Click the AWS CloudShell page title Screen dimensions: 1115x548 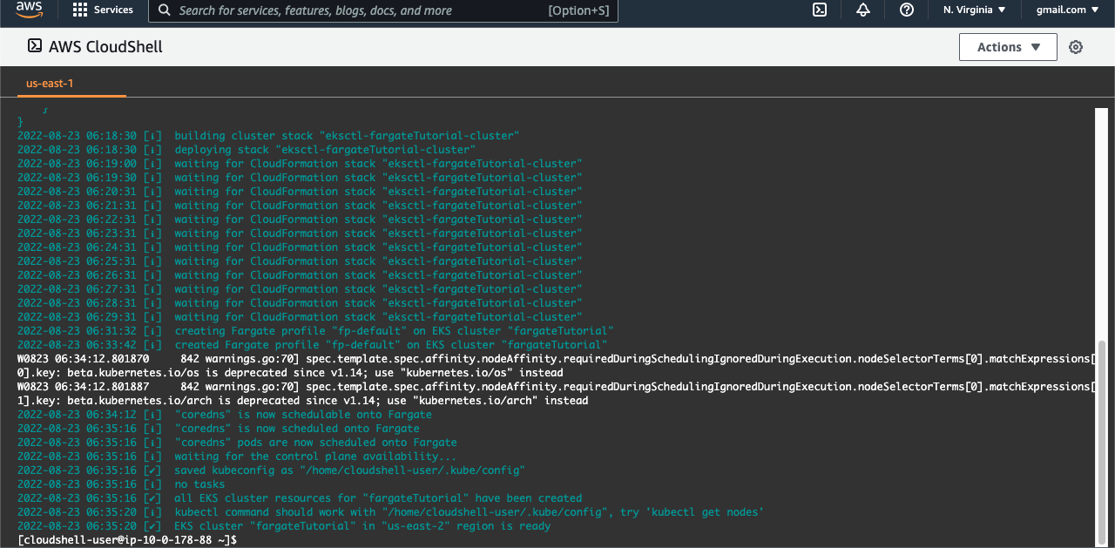(x=105, y=47)
